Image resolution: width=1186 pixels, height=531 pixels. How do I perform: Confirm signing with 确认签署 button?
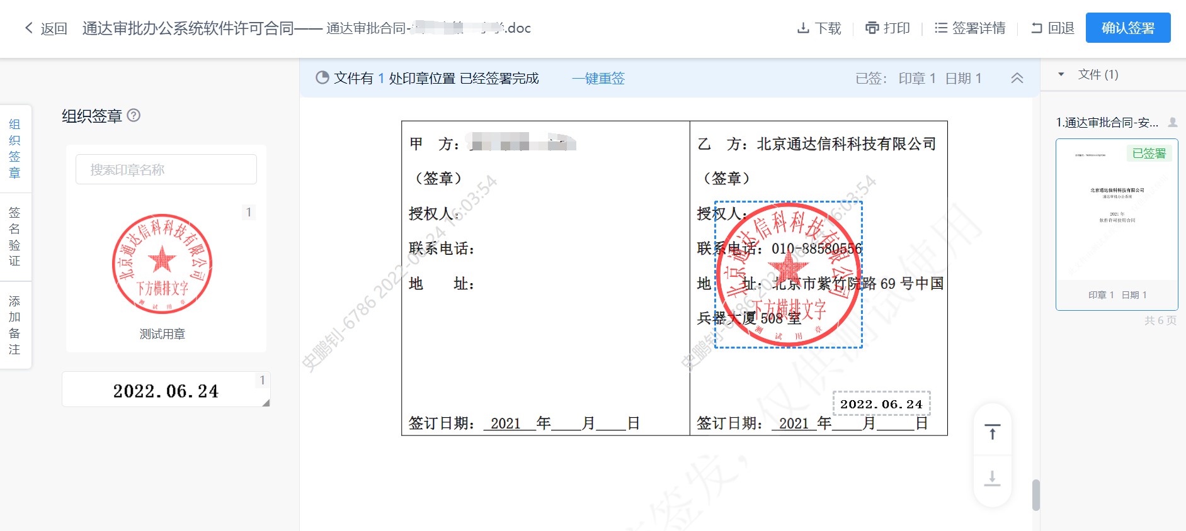(x=1128, y=28)
